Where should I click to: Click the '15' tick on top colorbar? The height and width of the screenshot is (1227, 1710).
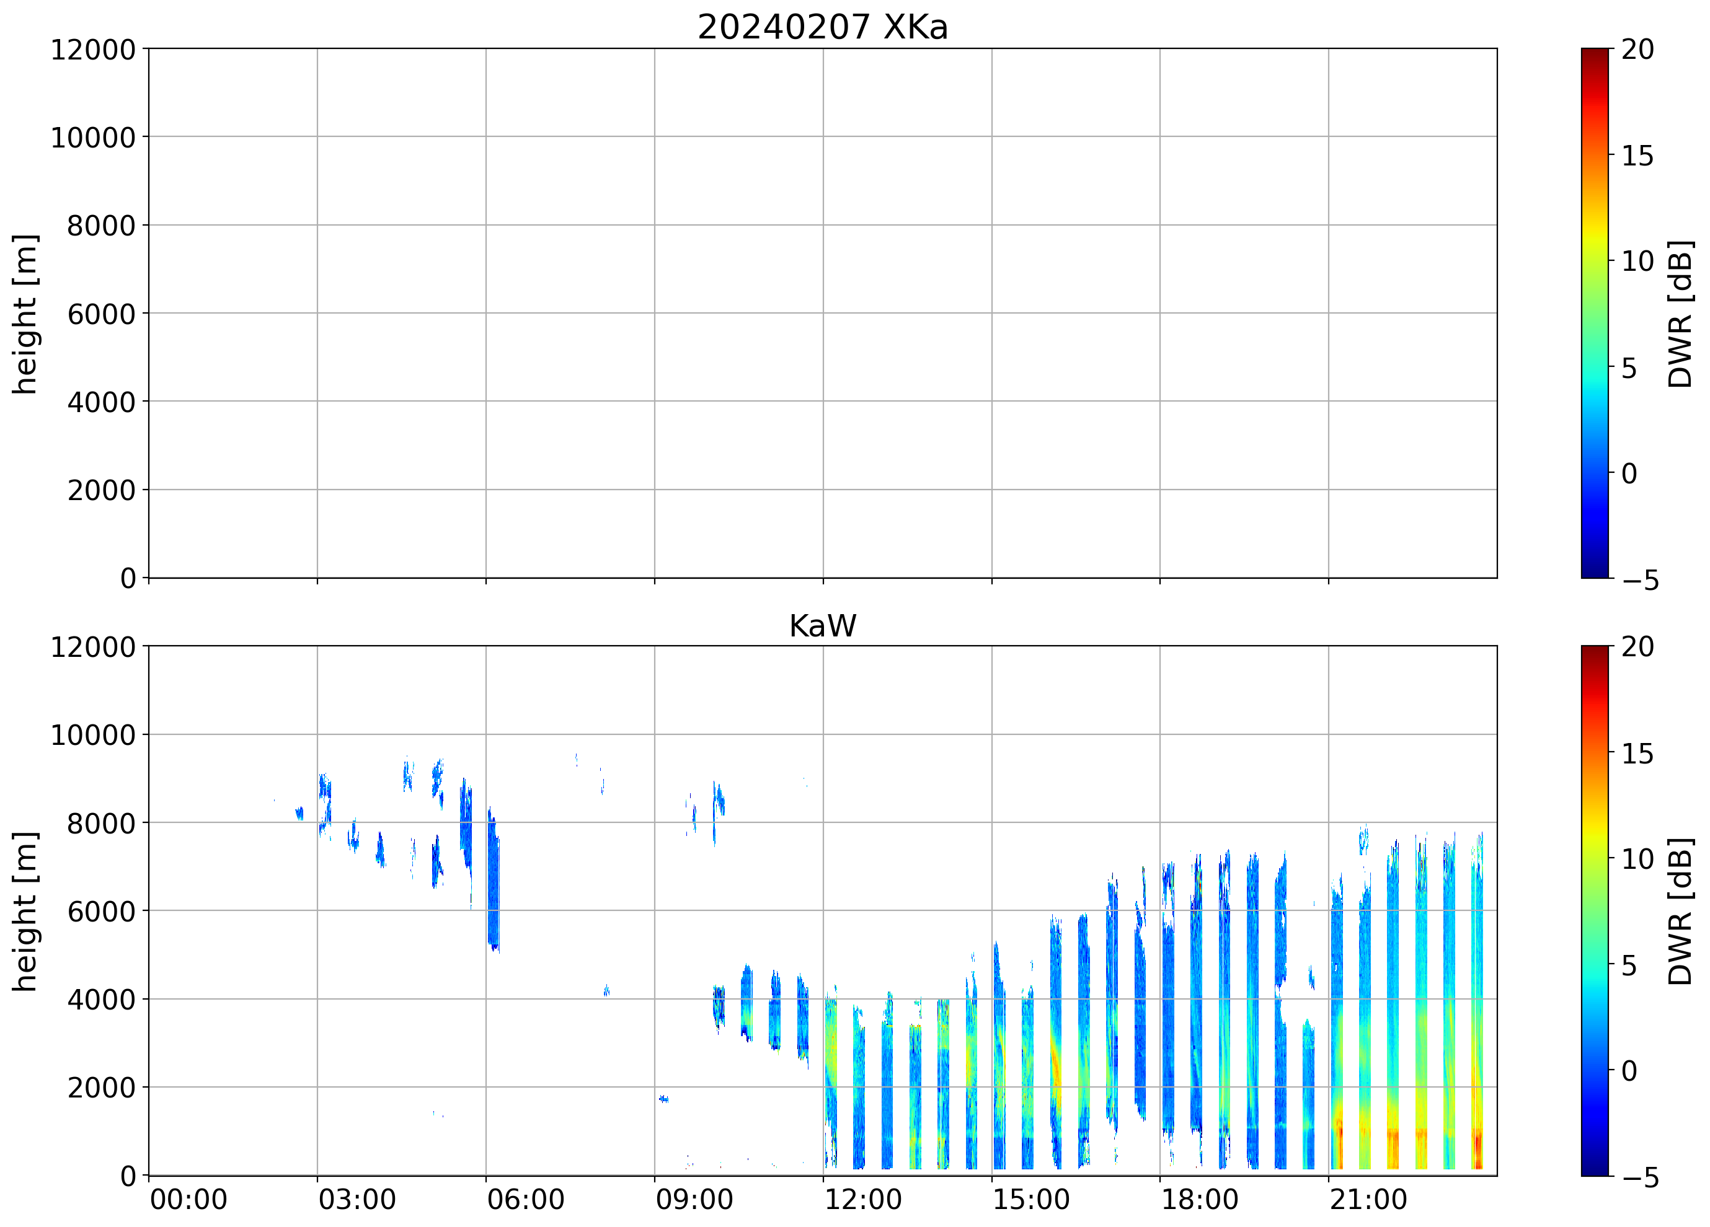click(x=1637, y=156)
